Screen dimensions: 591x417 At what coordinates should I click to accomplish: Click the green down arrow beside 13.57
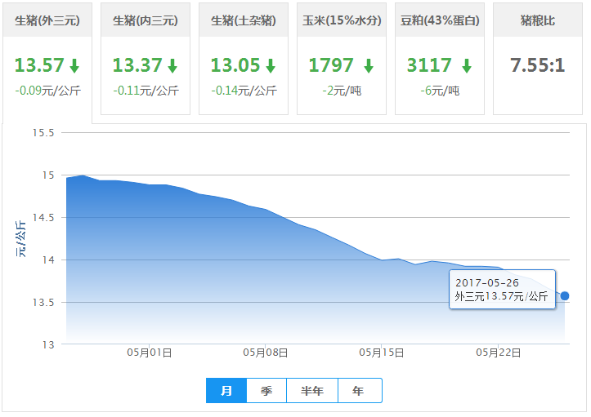74,66
